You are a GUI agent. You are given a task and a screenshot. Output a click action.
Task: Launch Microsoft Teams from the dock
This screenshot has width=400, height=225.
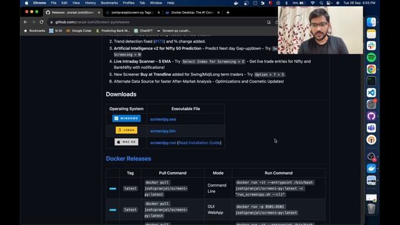tap(371, 127)
